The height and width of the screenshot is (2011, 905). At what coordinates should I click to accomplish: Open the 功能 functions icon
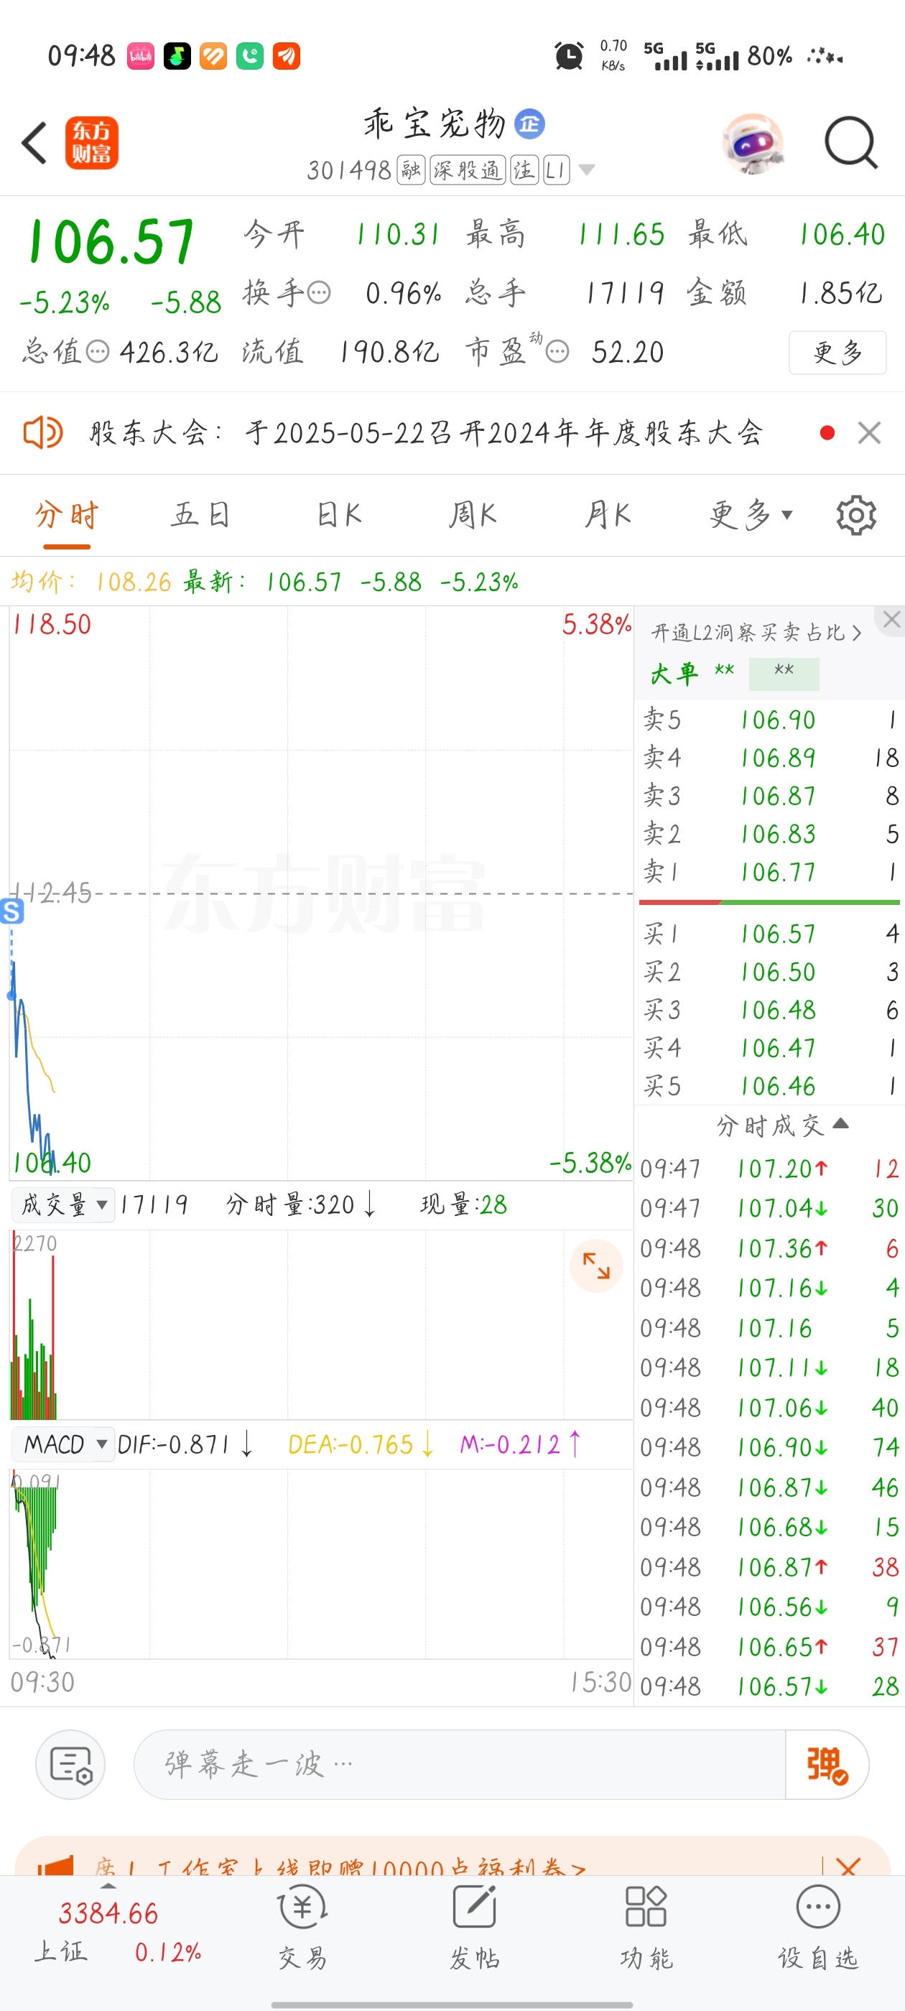[646, 1927]
